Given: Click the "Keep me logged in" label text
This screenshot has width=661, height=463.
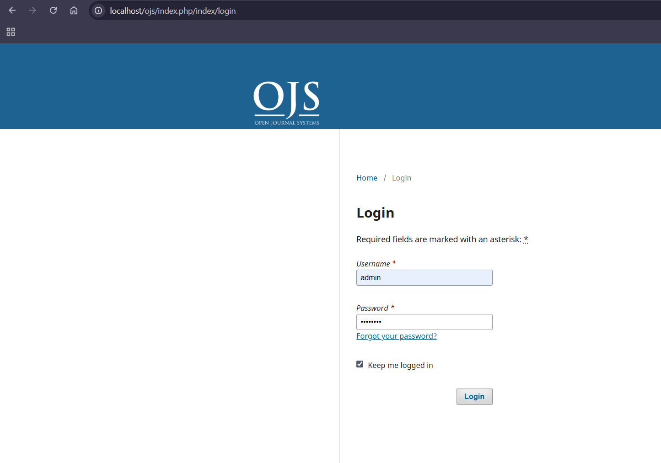Looking at the screenshot, I should point(400,365).
